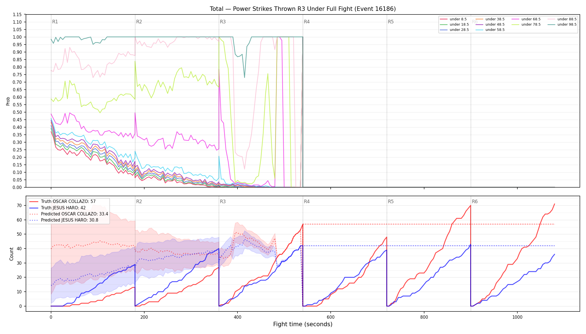Select the 'under 48.5' legend entry
Image resolution: width=586 pixels, height=334 pixels.
click(490, 24)
